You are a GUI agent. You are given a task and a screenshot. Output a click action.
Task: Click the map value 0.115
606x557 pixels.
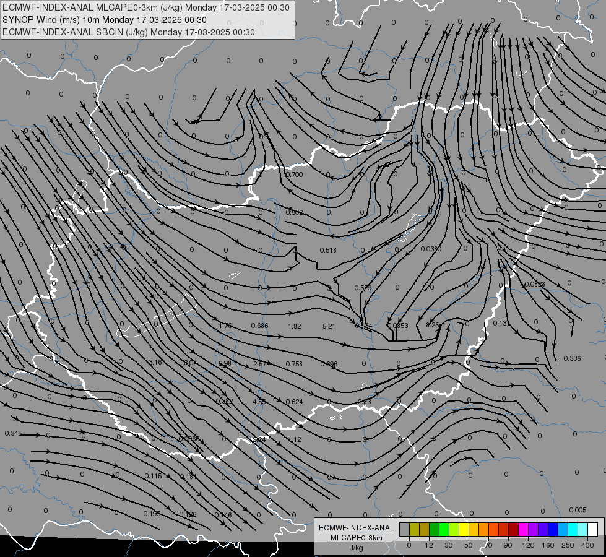153,476
